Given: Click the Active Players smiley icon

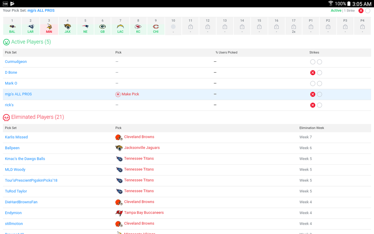Looking at the screenshot, I should [x=6, y=42].
